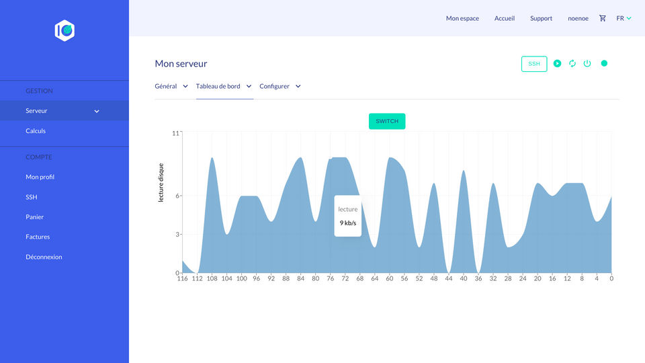This screenshot has width=645, height=363.
Task: Click the x-axis label "60"
Action: 390,278
